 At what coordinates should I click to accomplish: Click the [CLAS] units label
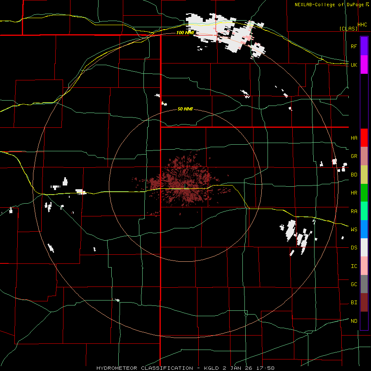348,28
